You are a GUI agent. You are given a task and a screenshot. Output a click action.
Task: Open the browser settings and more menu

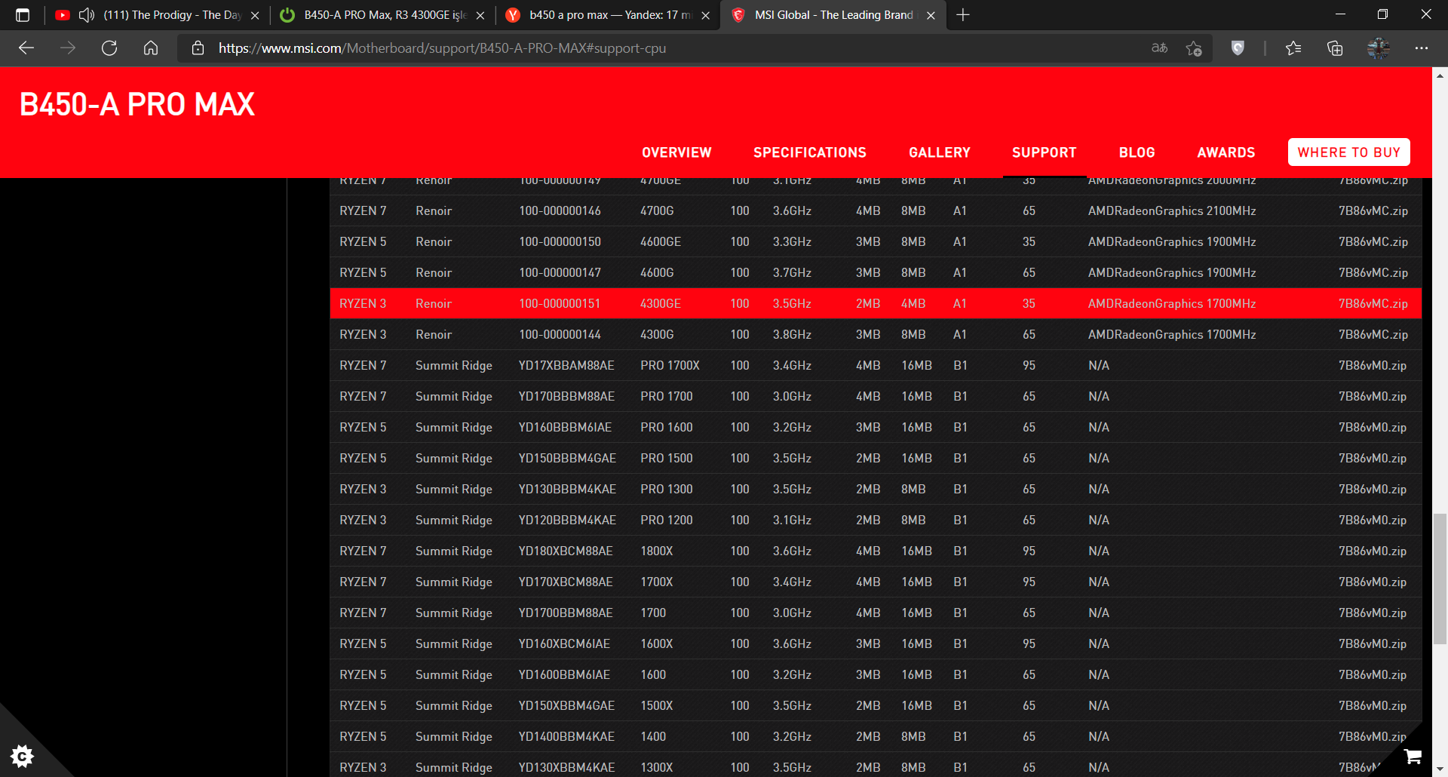(x=1422, y=48)
